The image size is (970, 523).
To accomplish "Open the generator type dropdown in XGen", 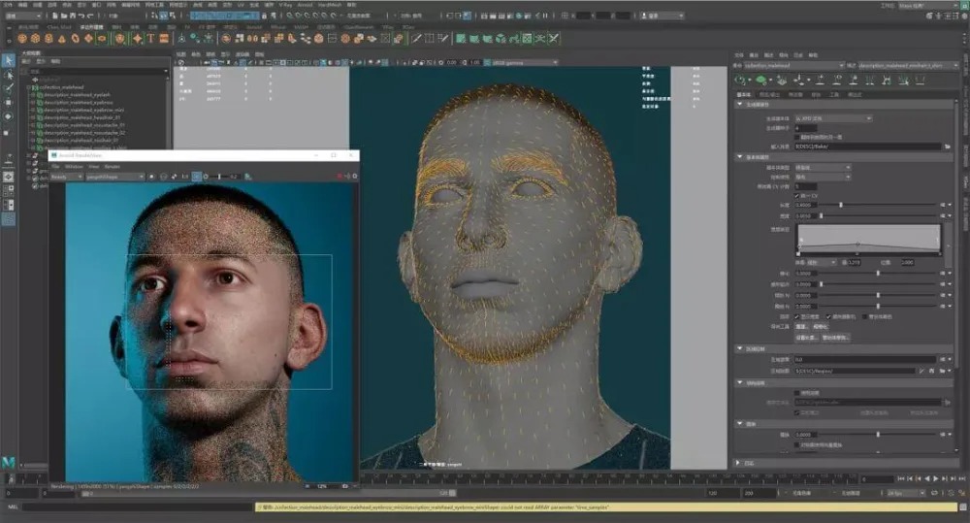I will [x=833, y=118].
